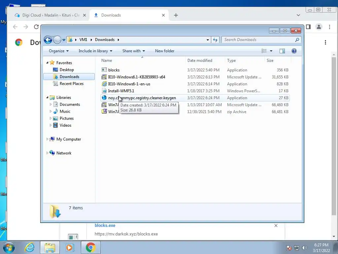338x254 pixels.
Task: Open the Share with menu
Action: tap(133, 51)
